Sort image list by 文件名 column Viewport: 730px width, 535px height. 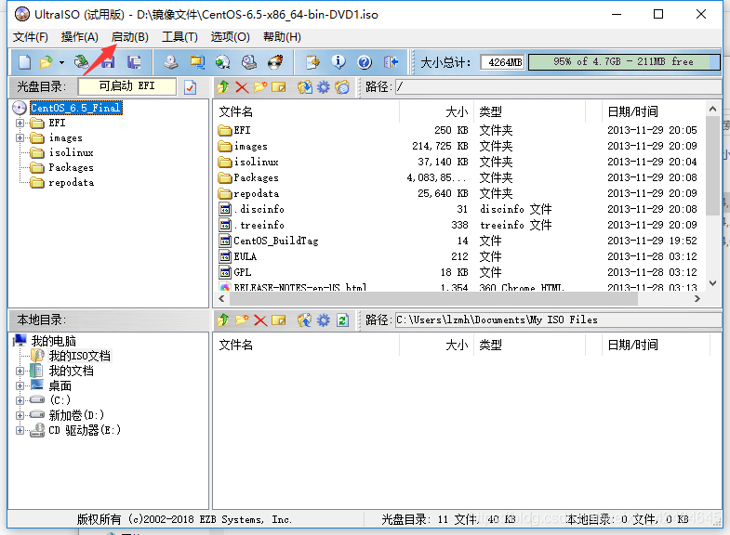tap(307, 111)
